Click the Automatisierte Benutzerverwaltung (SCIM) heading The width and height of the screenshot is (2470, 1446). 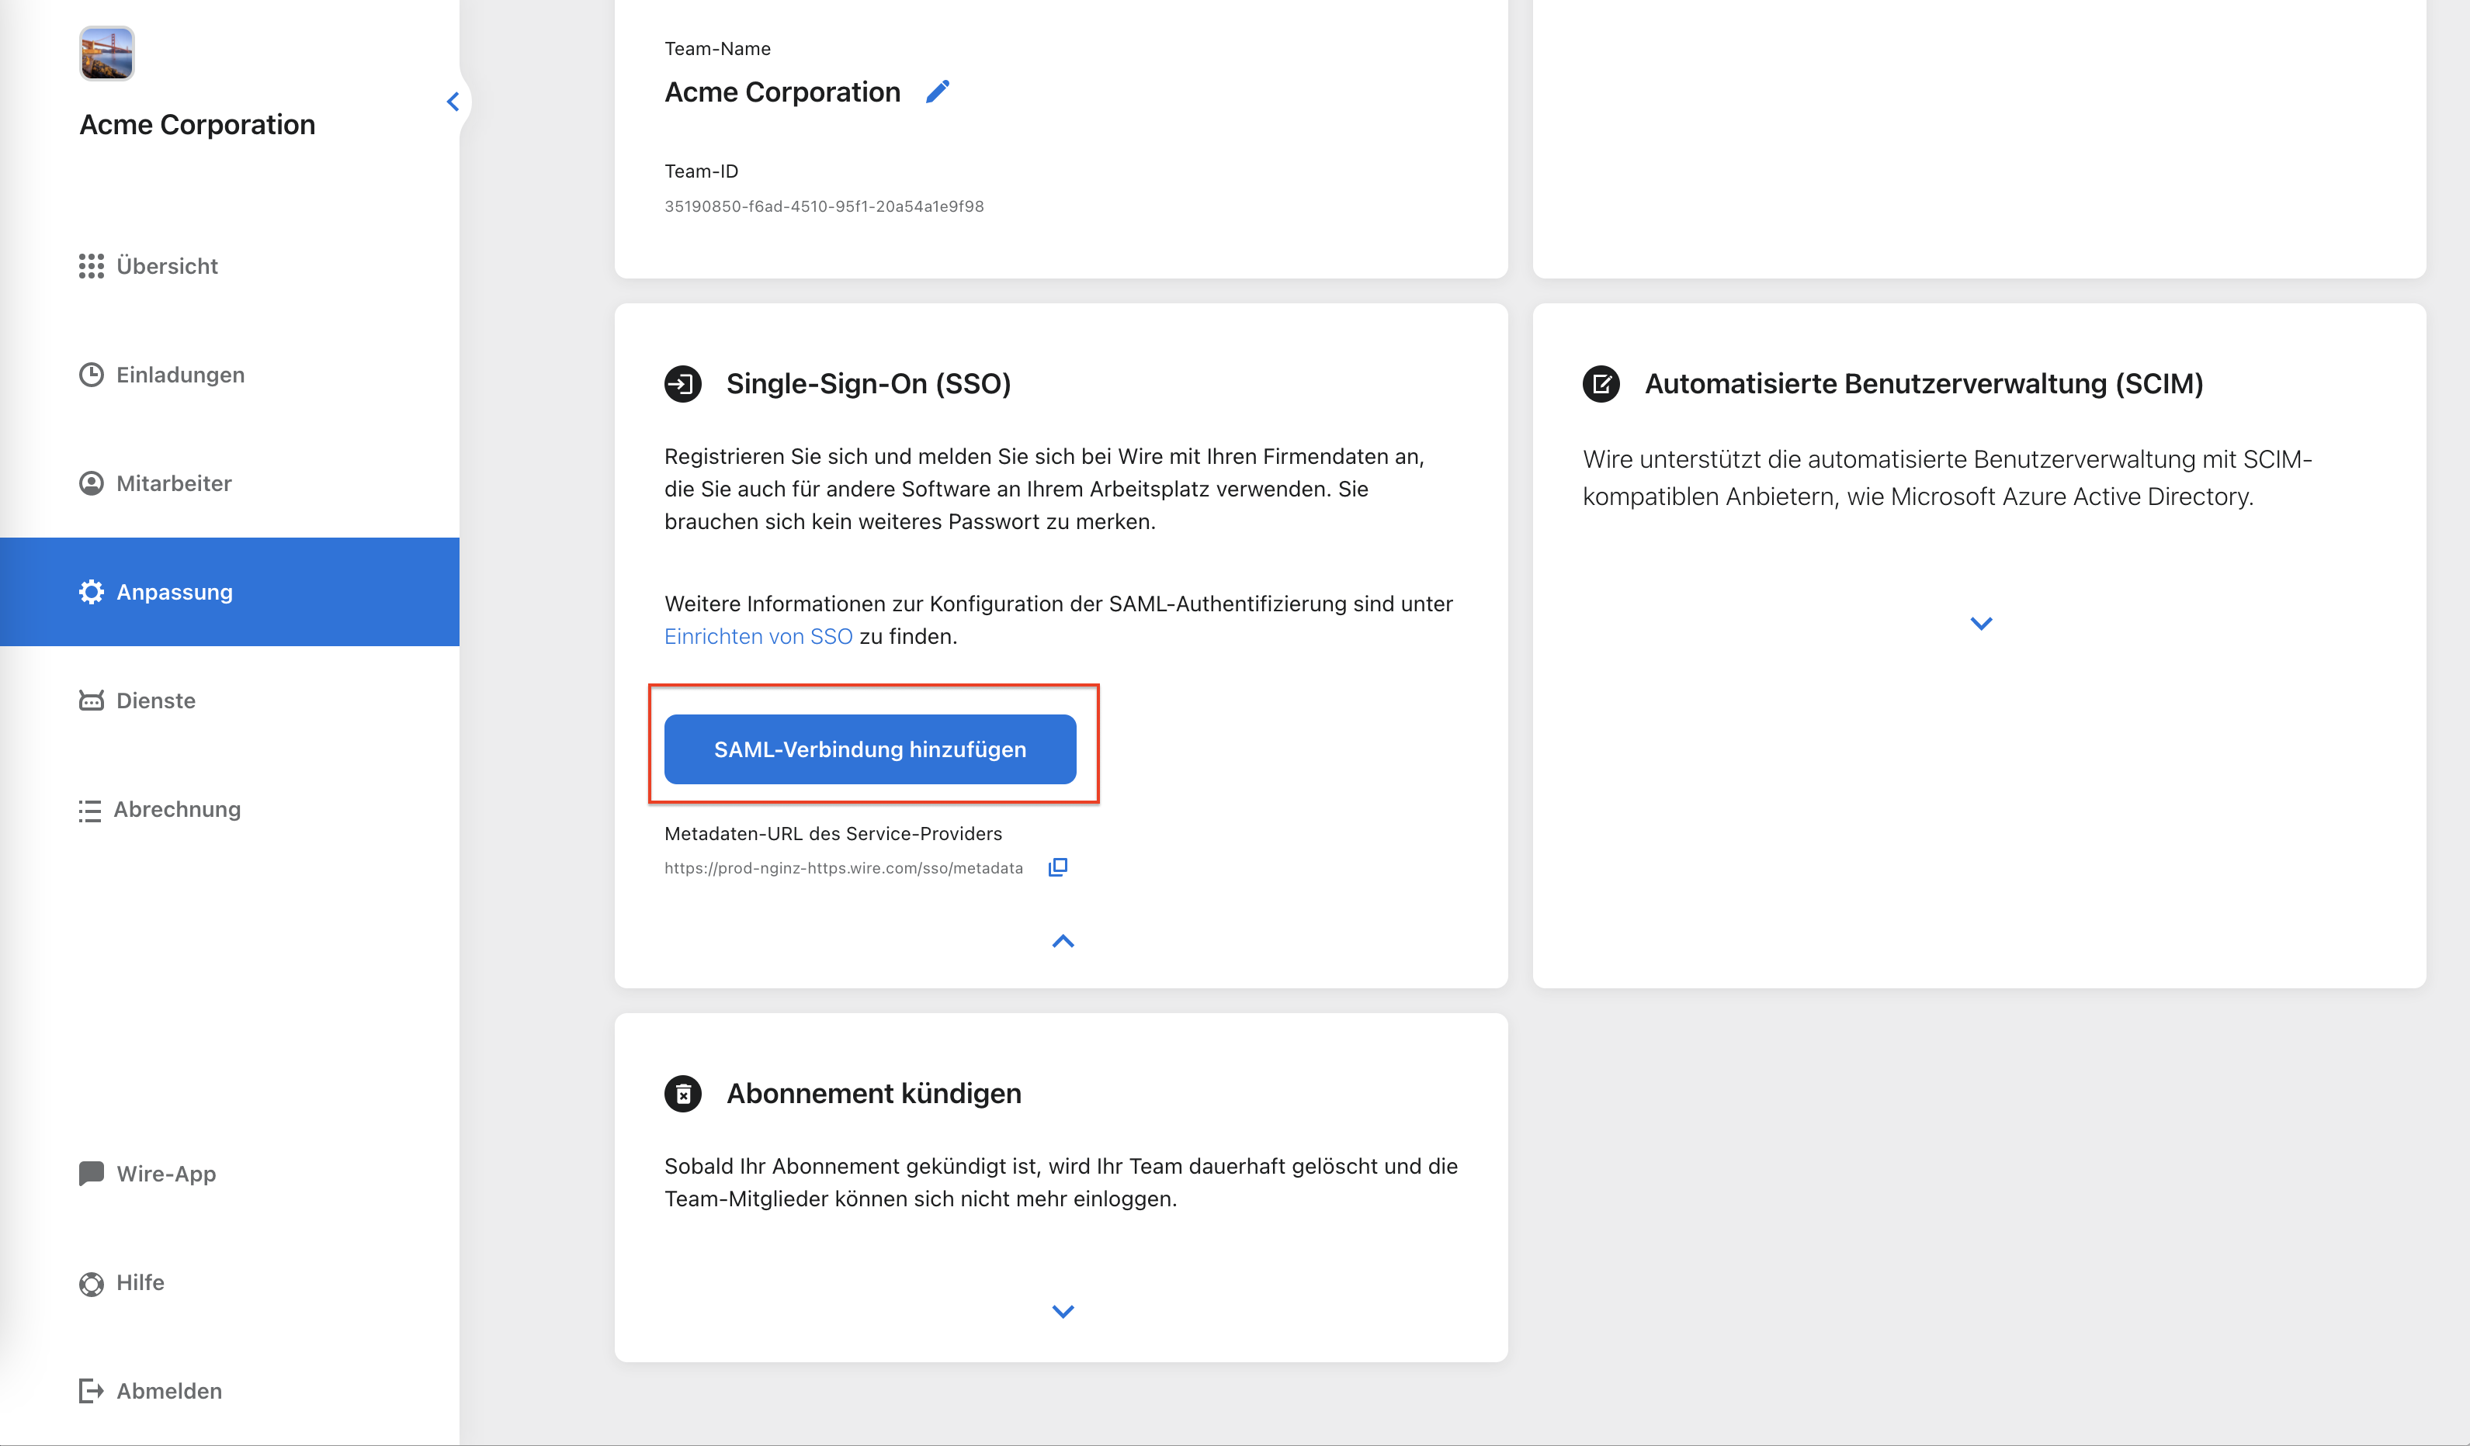pyautogui.click(x=1924, y=383)
